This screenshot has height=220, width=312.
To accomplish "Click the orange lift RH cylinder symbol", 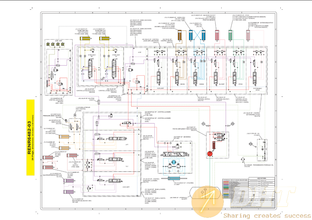I will coord(64,148).
